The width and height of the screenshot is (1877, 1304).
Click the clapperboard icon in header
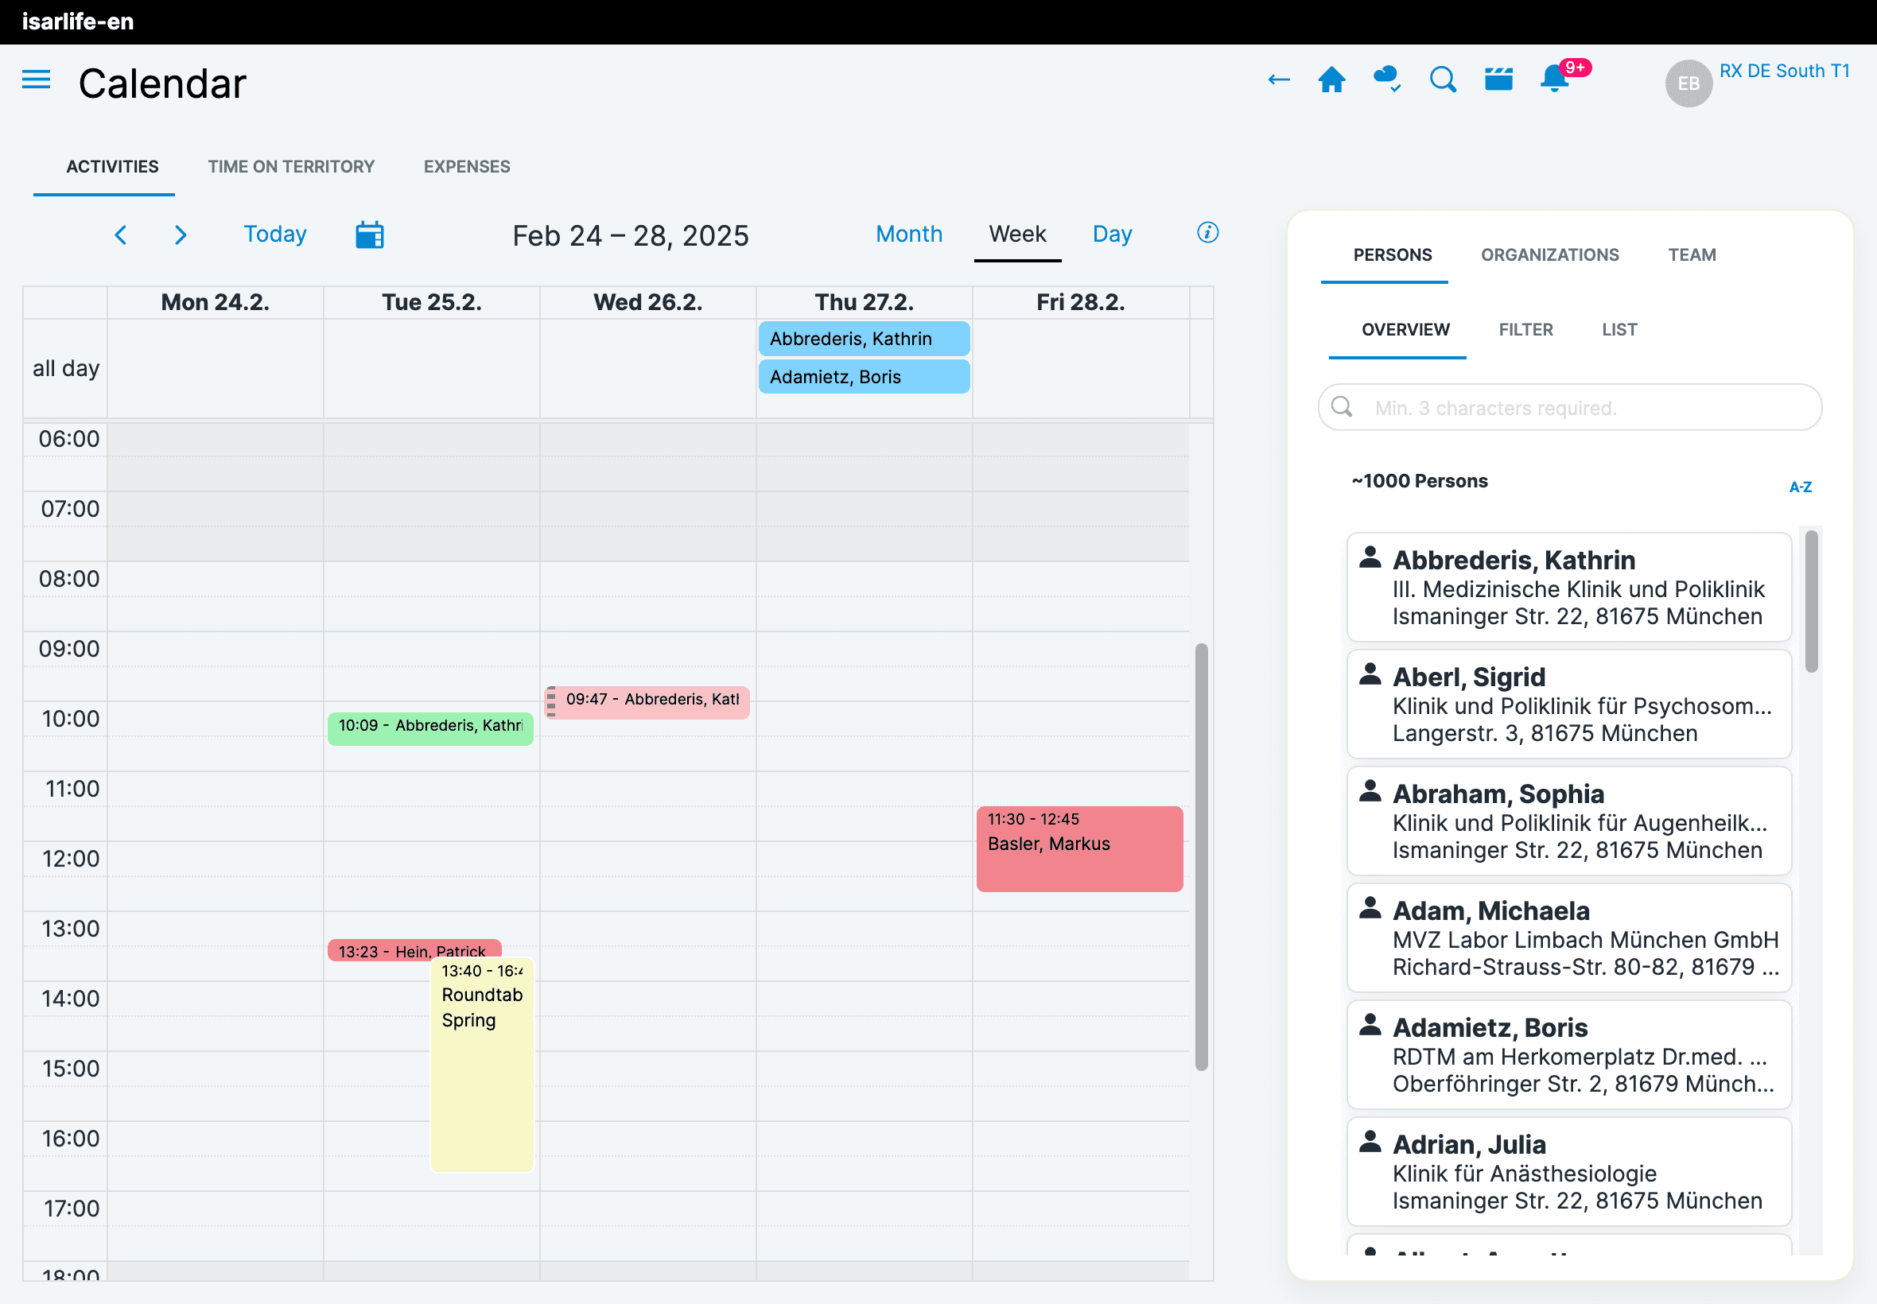coord(1498,80)
